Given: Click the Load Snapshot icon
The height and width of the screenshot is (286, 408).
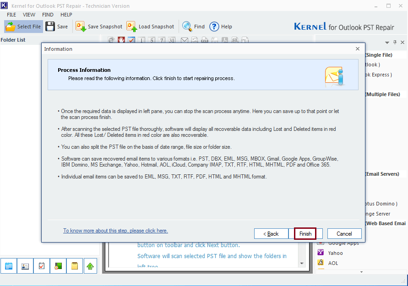Looking at the screenshot, I should coord(132,27).
